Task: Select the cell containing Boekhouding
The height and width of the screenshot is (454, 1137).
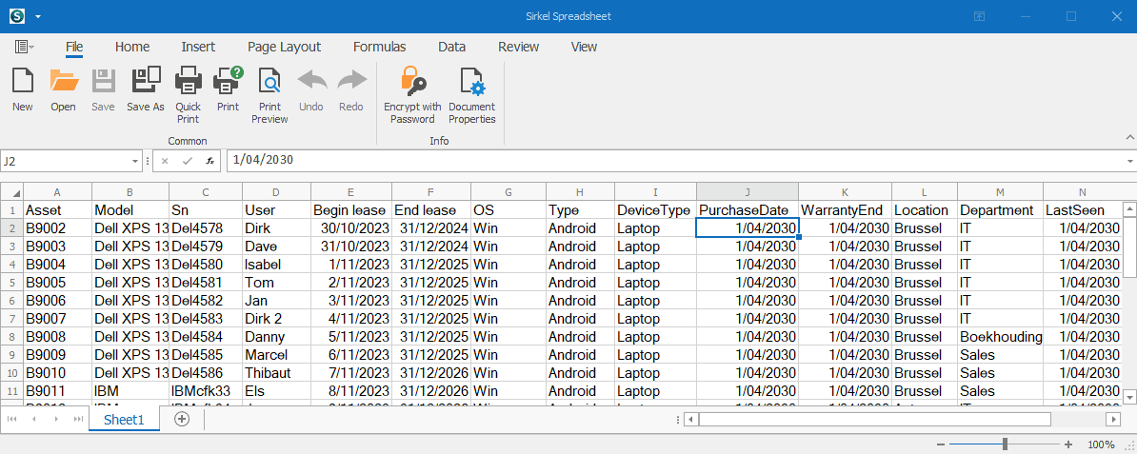Action: click(x=1001, y=337)
